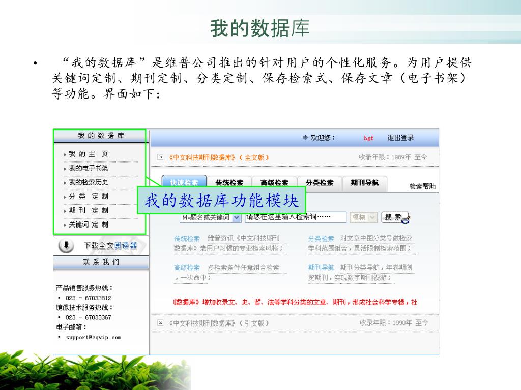Click 收录年限:1989年 至今 text
Image resolution: width=521 pixels, height=390 pixels.
pos(393,157)
